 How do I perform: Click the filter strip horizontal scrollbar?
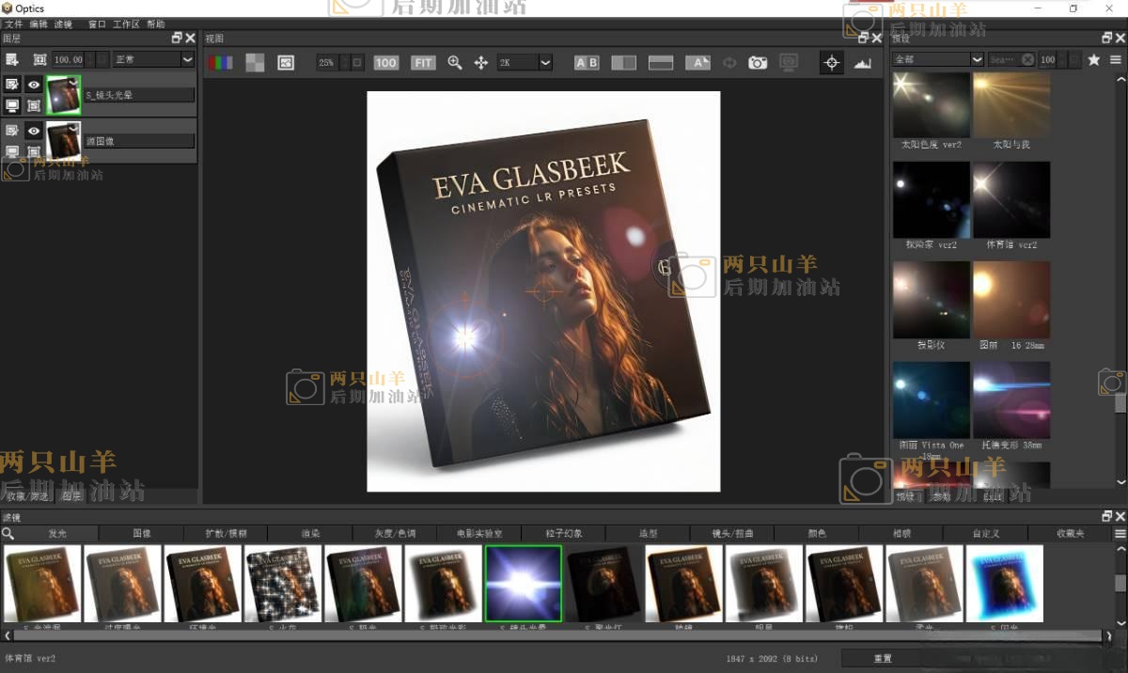pyautogui.click(x=555, y=635)
